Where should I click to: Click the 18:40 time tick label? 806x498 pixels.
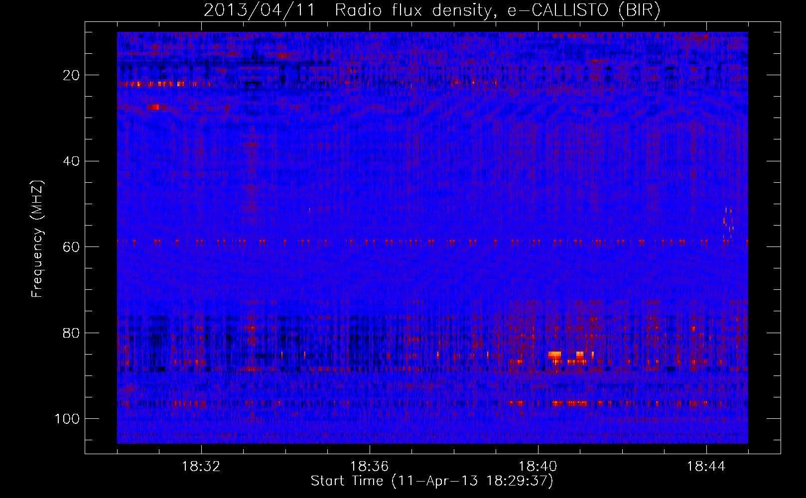[x=538, y=467]
